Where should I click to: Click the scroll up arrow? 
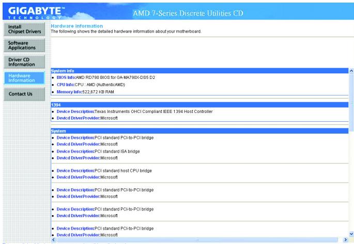(x=351, y=71)
